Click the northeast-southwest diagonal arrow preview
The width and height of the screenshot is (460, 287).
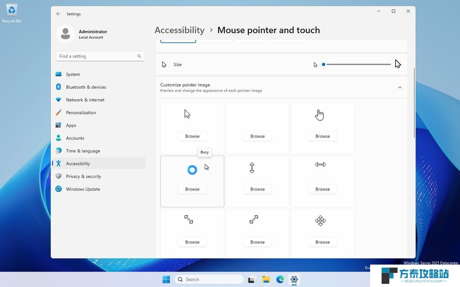254,219
